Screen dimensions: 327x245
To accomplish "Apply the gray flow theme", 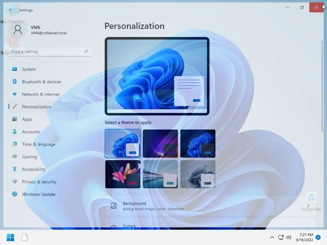I will point(198,174).
